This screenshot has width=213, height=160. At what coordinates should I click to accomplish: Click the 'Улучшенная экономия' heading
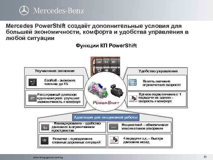pos(55,71)
